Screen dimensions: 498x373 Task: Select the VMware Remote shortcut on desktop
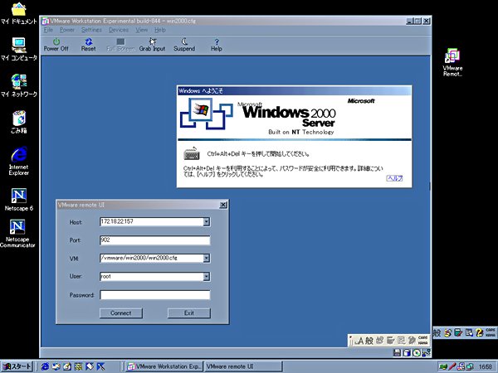point(452,62)
